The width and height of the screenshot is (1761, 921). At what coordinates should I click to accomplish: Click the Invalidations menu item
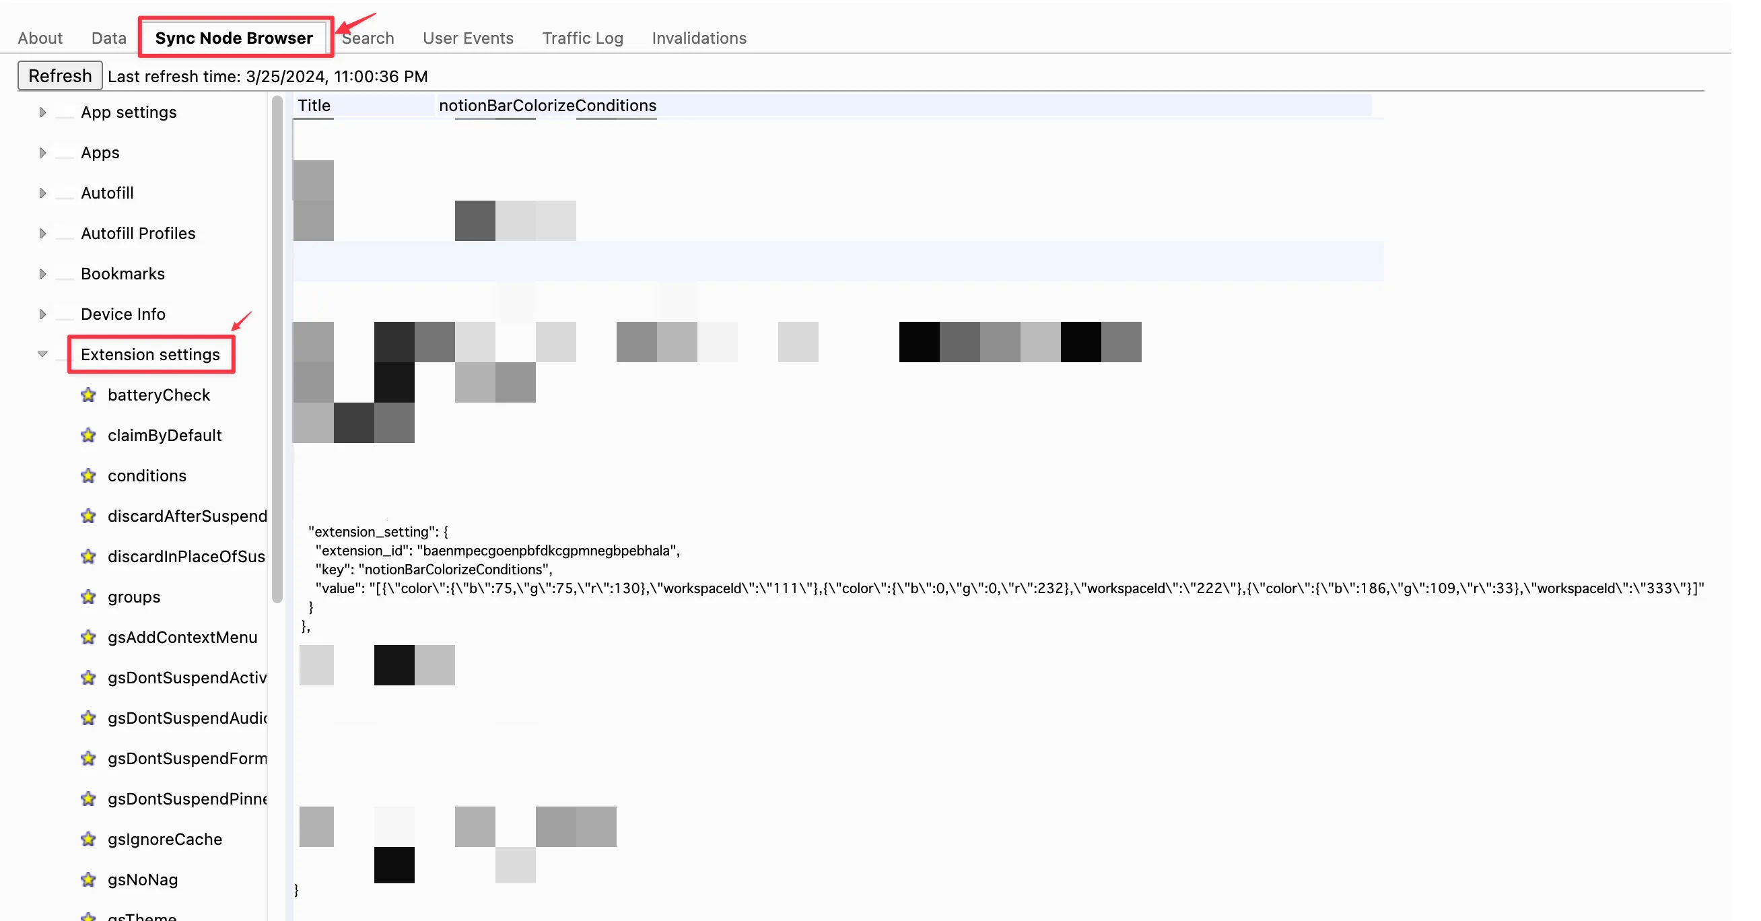(x=700, y=38)
